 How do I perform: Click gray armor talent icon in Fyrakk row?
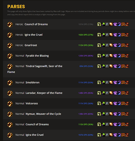(x=107, y=56)
